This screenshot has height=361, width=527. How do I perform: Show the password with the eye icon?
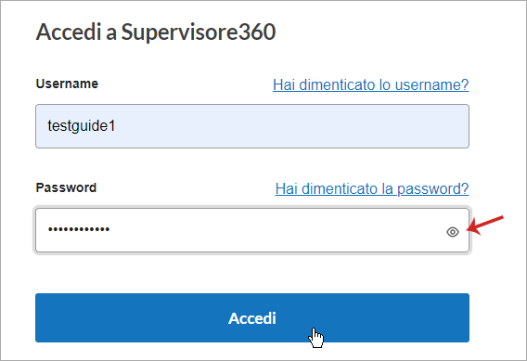453,232
